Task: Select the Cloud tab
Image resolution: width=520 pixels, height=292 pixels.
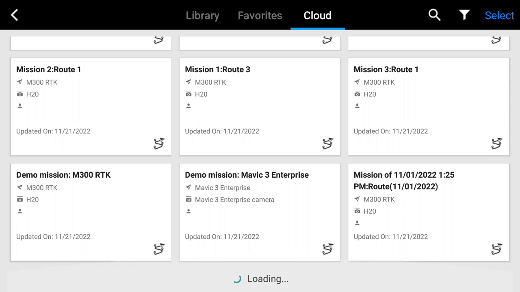Action: (x=317, y=15)
